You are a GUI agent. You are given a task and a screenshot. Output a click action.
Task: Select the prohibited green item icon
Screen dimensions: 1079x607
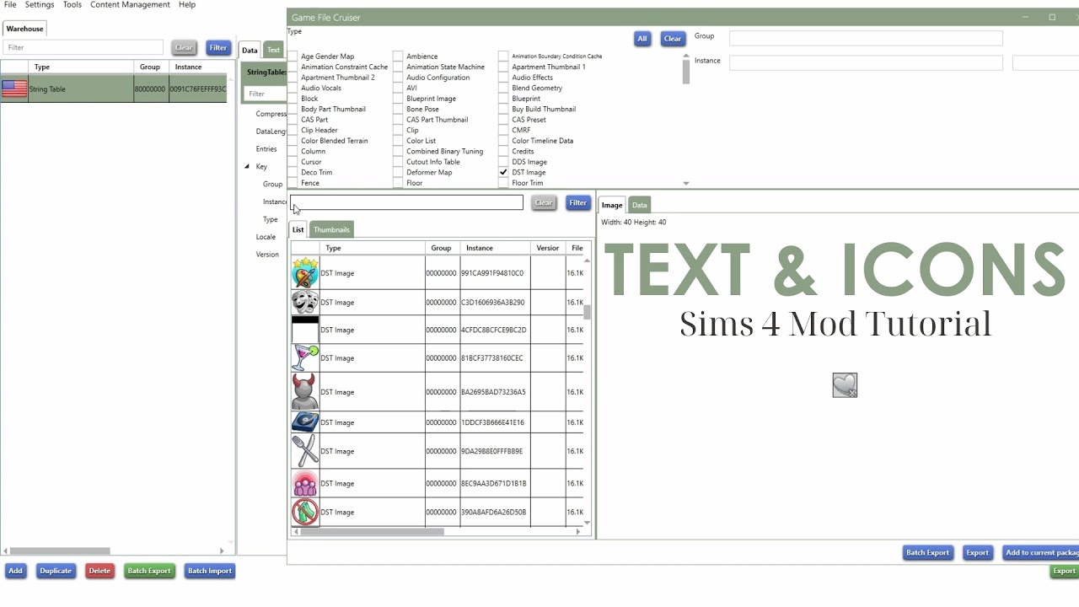pos(305,512)
